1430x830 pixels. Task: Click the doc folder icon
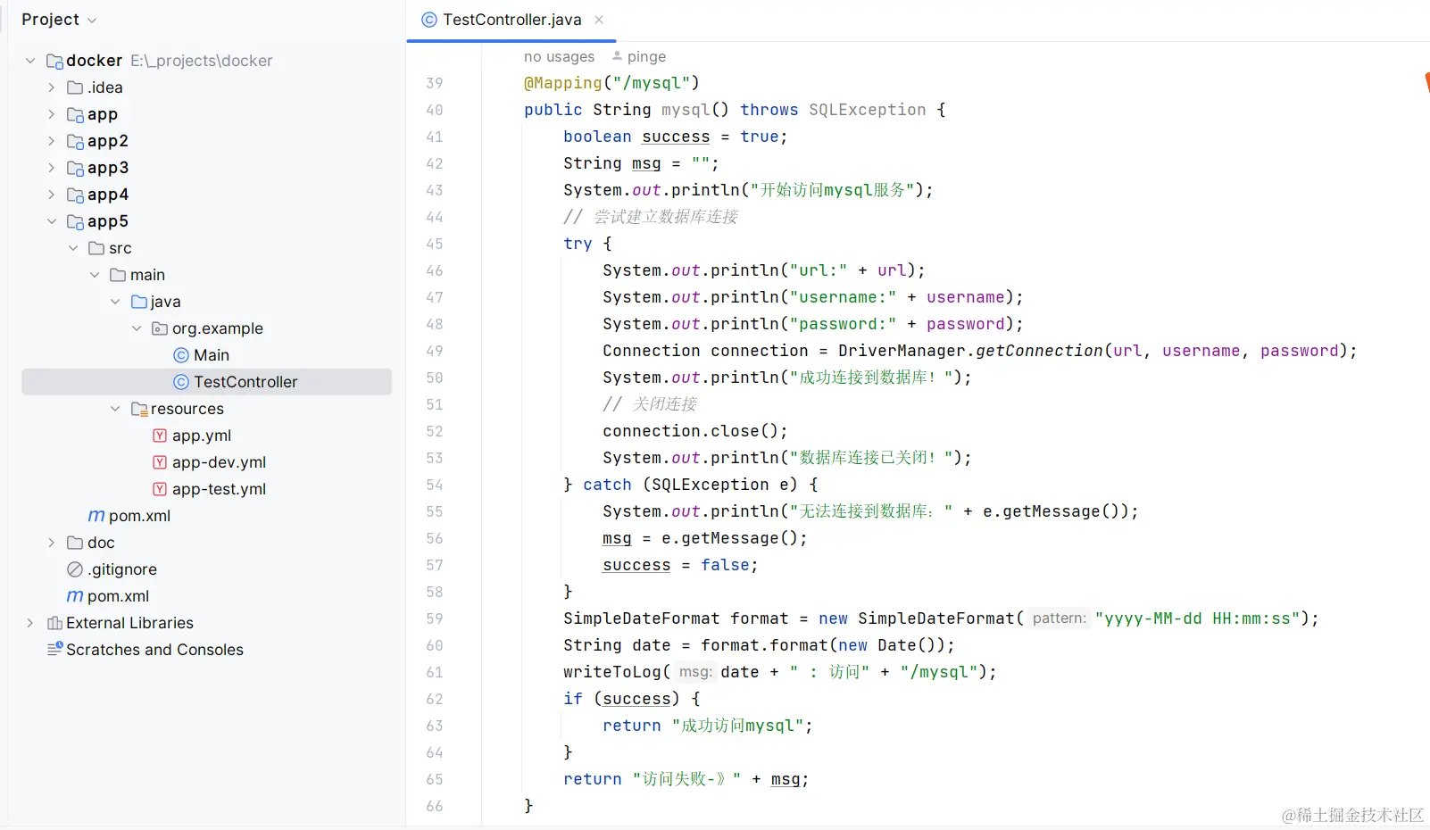click(x=75, y=543)
